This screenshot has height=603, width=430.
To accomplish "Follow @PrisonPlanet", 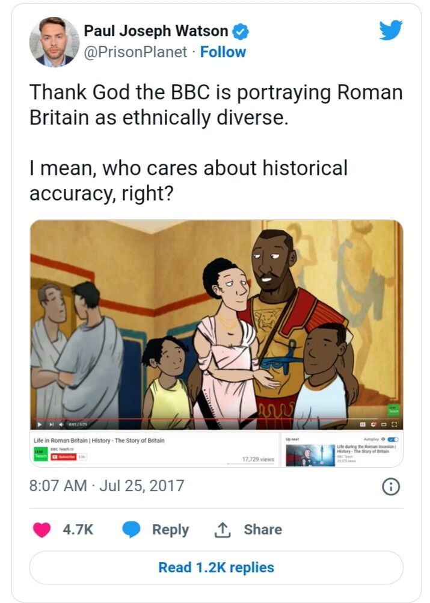I will (x=223, y=52).
